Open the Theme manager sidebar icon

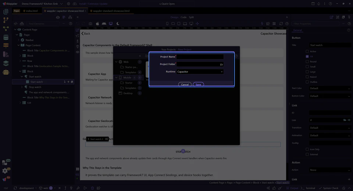pos(6,54)
